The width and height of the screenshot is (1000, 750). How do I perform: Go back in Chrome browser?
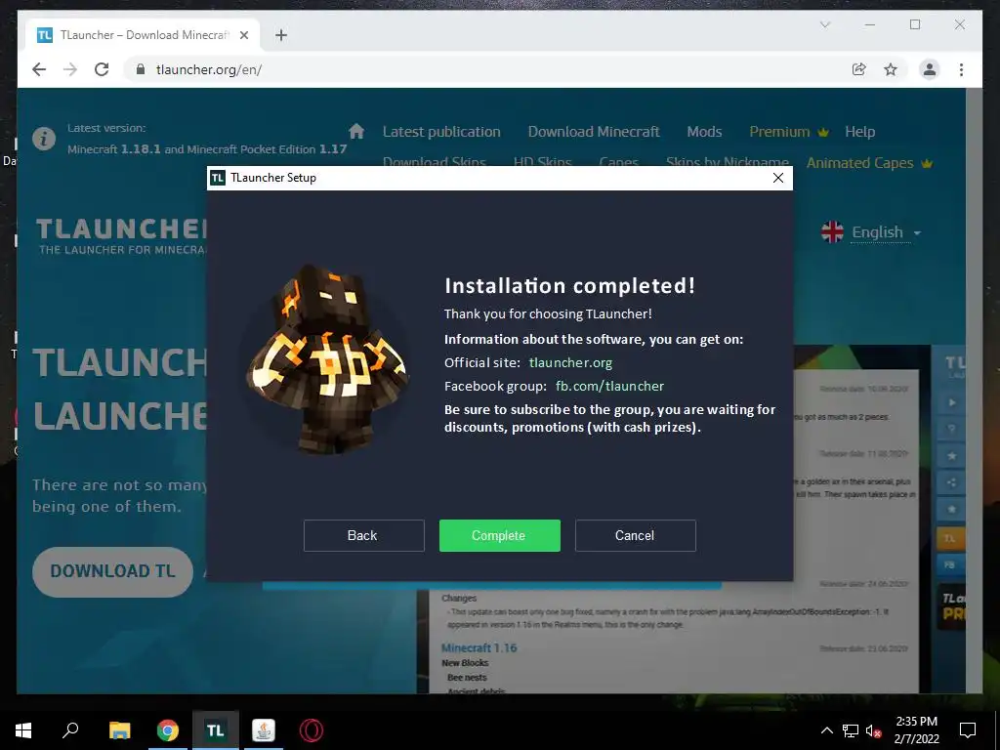click(x=39, y=69)
